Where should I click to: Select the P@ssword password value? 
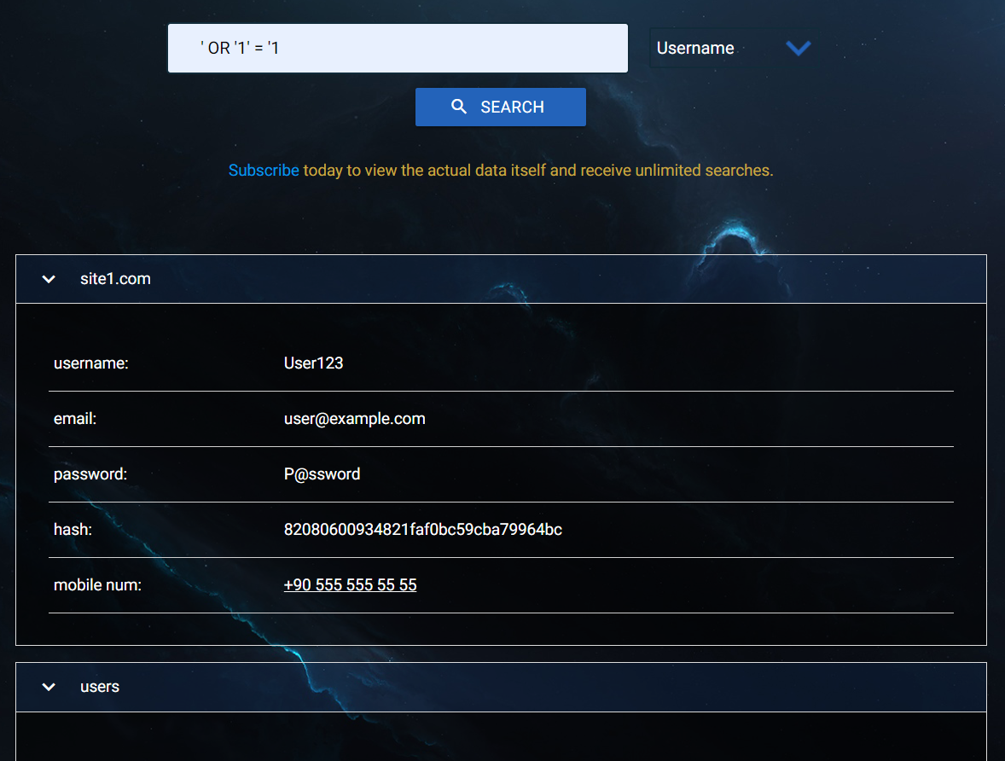(x=322, y=473)
